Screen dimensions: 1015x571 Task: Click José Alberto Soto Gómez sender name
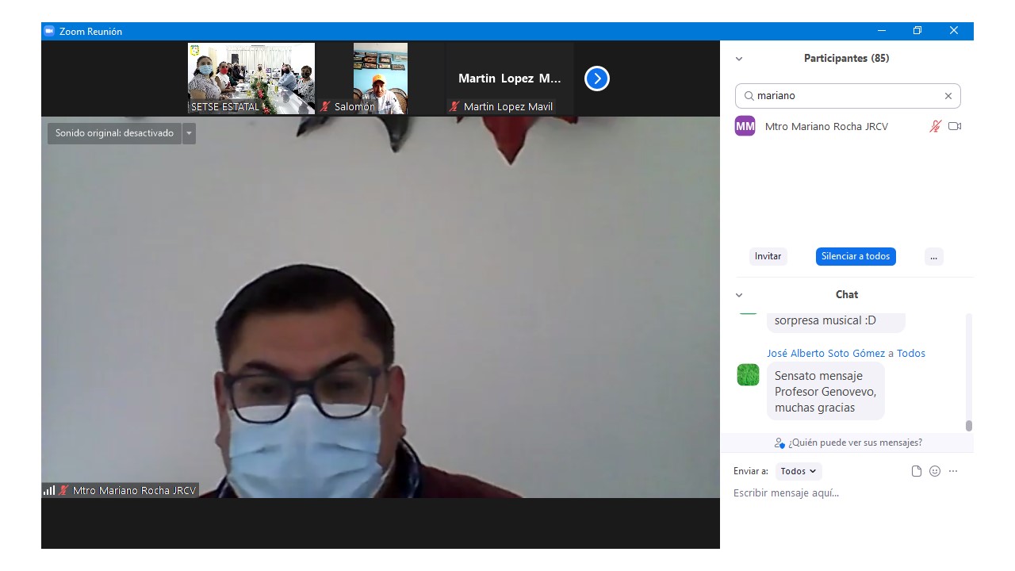click(x=826, y=354)
